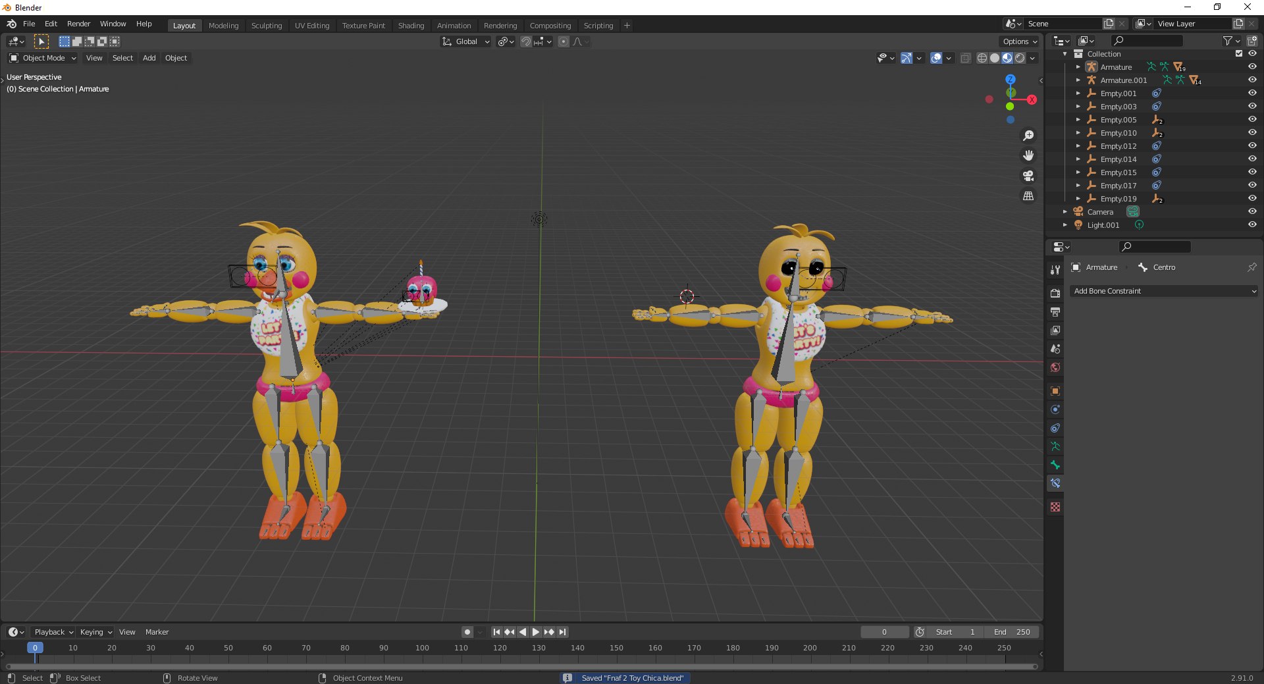This screenshot has width=1264, height=684.
Task: Uncheck the Collection exclude checkbox
Action: 1239,54
